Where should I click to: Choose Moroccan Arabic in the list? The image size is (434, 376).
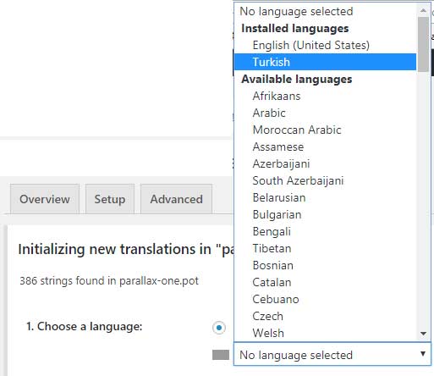325,130
